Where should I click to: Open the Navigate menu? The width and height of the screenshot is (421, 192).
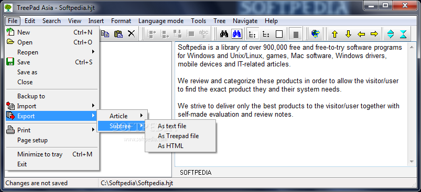pos(245,21)
